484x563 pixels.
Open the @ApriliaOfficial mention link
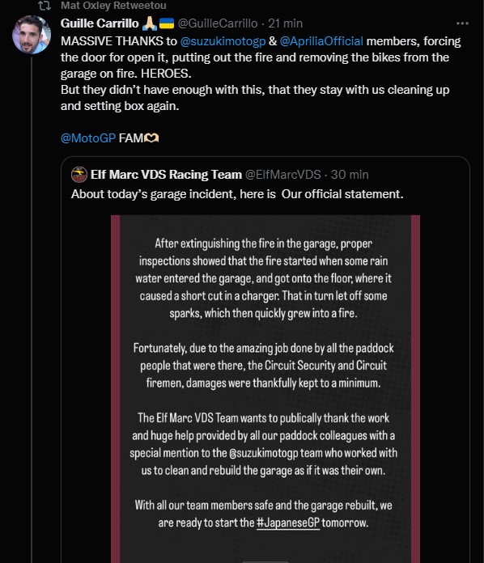pos(321,41)
